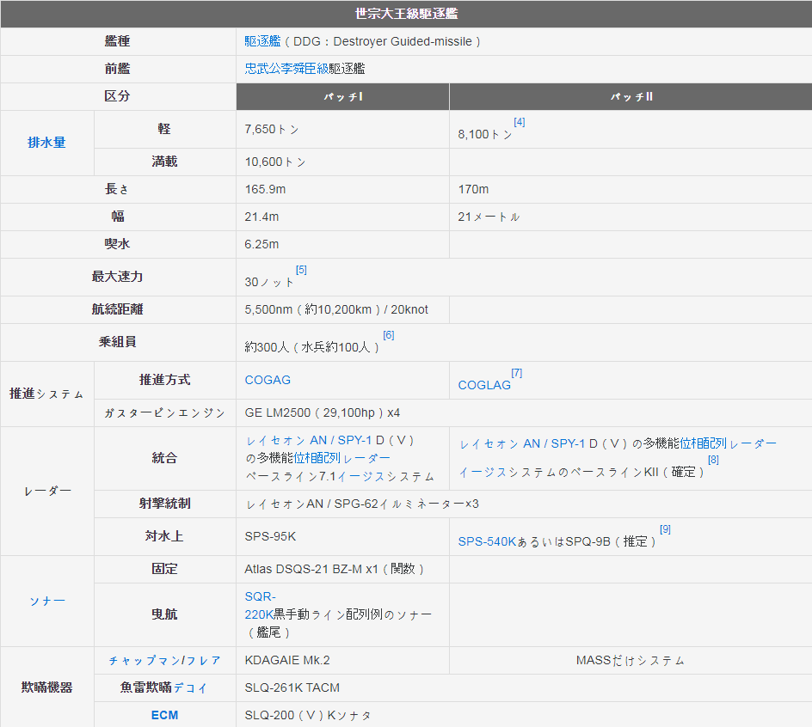Open footnote [5] next to 30ノット
The width and height of the screenshot is (812, 727).
click(x=301, y=270)
